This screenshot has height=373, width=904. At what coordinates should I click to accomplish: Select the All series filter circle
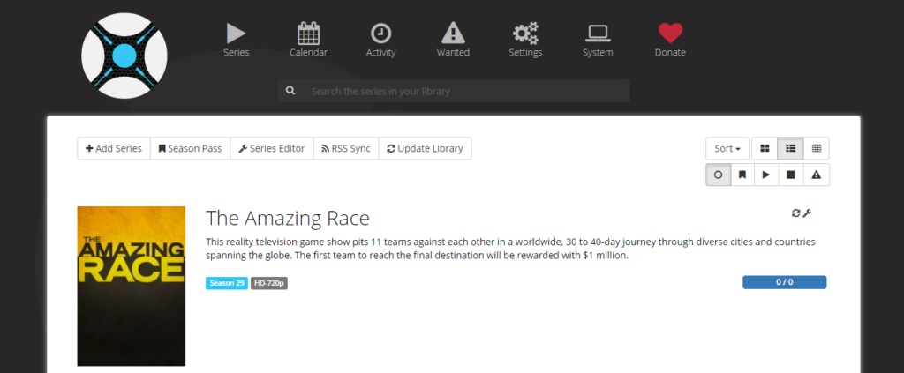(719, 175)
